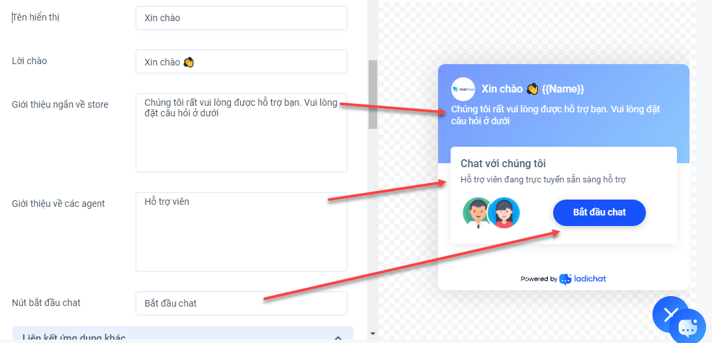Click the chat bubble launcher icon
The height and width of the screenshot is (343, 712).
(688, 327)
